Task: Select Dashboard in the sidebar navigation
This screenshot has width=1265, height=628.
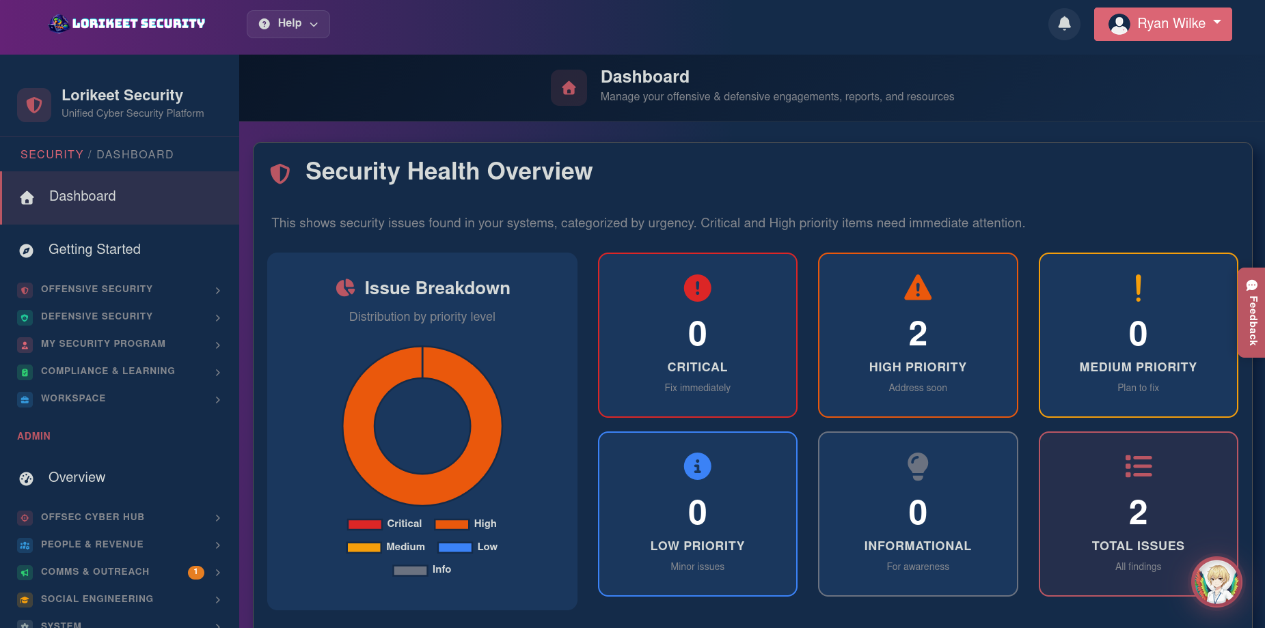Action: (x=82, y=197)
